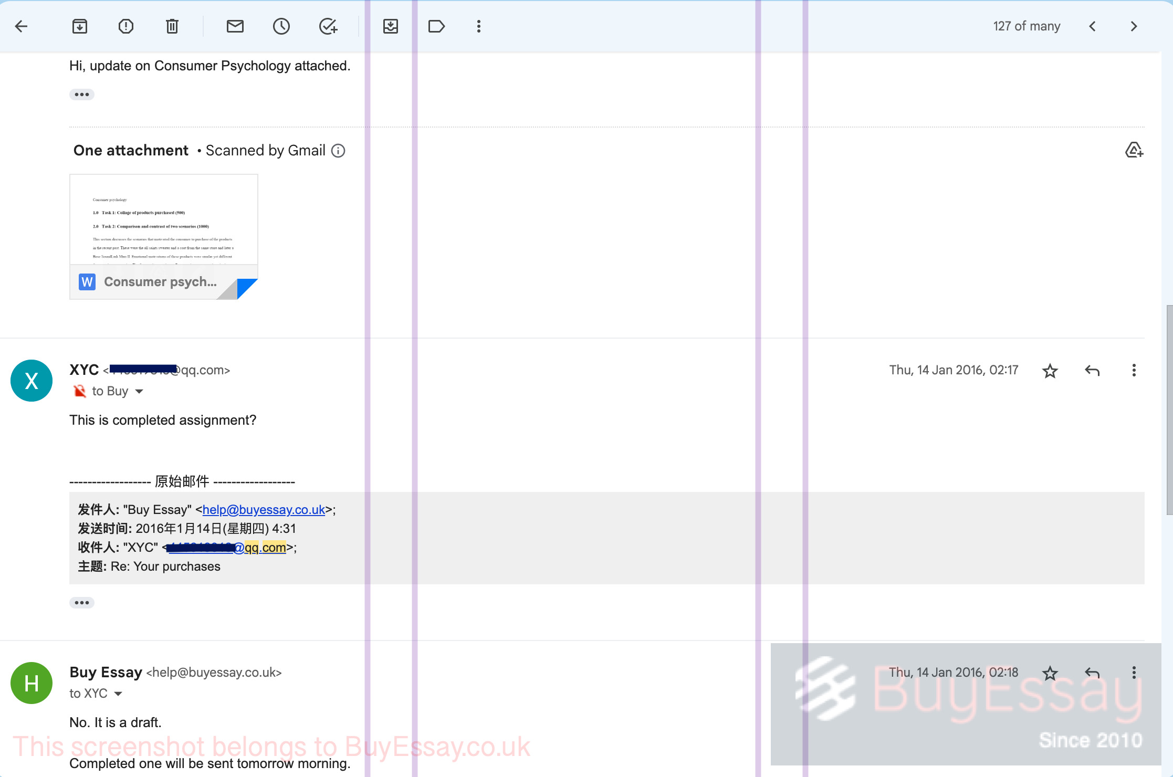
Task: Expand recipient details next to 'to XYC'
Action: click(118, 694)
